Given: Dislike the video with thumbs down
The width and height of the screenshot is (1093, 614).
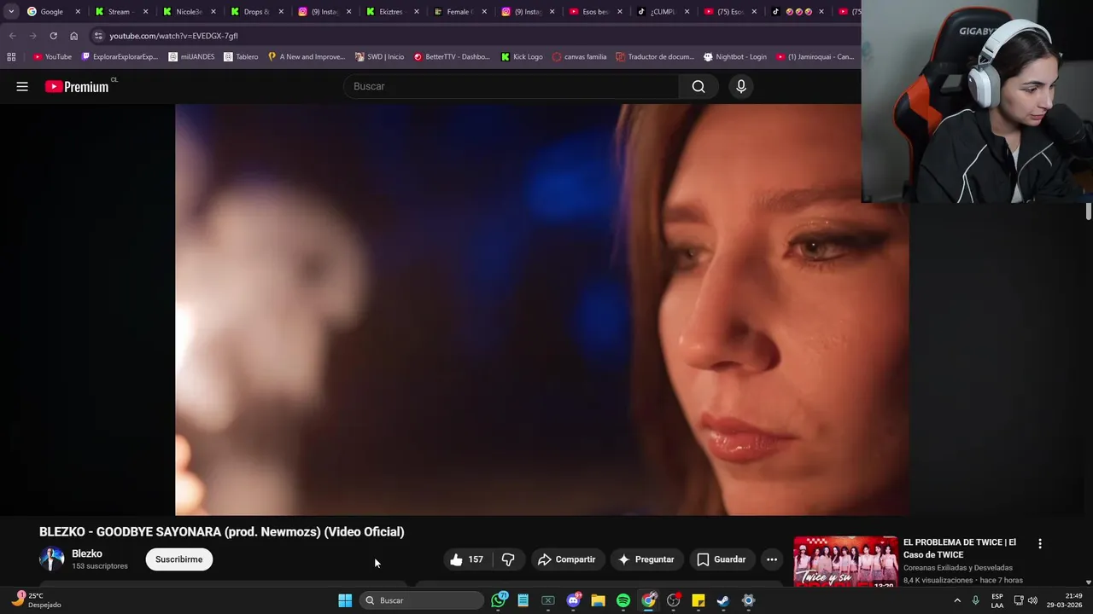Looking at the screenshot, I should (508, 559).
